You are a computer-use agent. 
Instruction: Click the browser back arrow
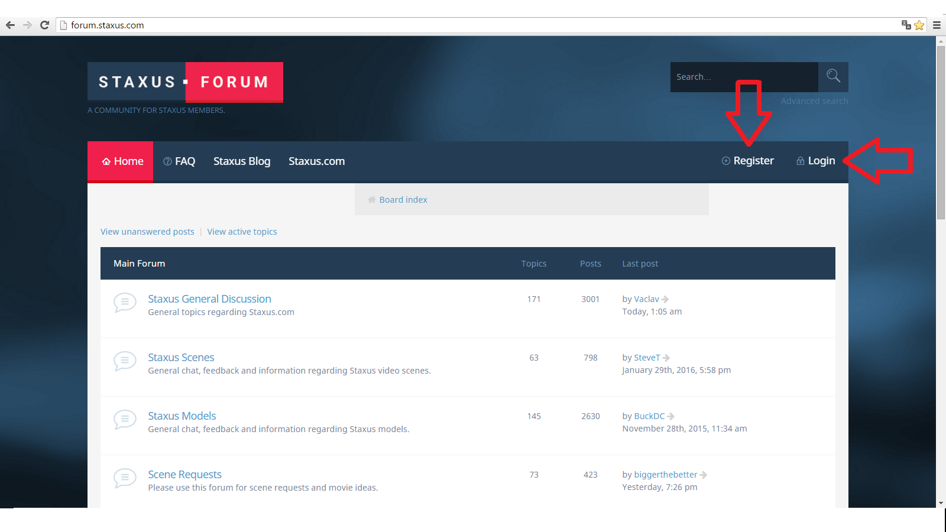tap(10, 25)
